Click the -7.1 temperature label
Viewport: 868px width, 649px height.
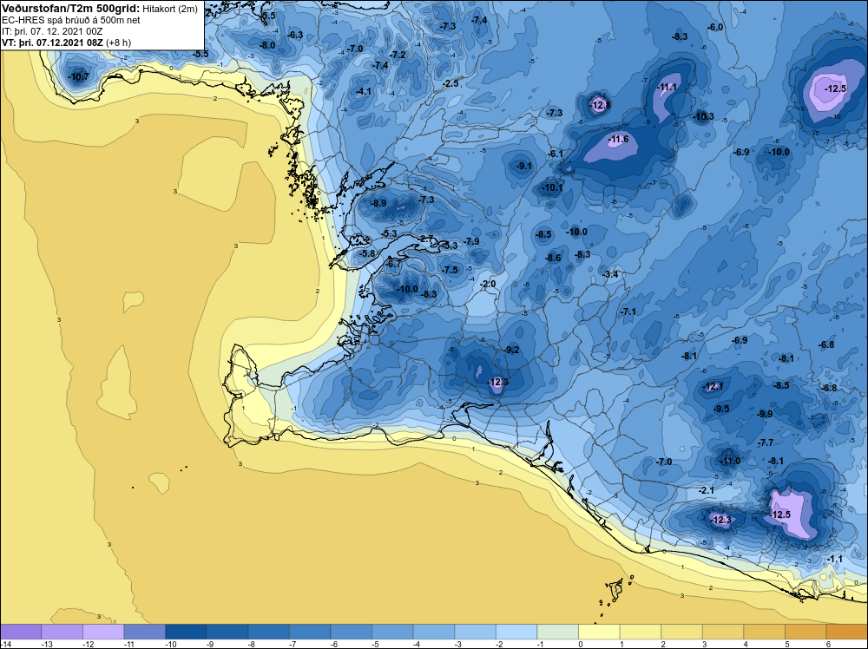(628, 312)
